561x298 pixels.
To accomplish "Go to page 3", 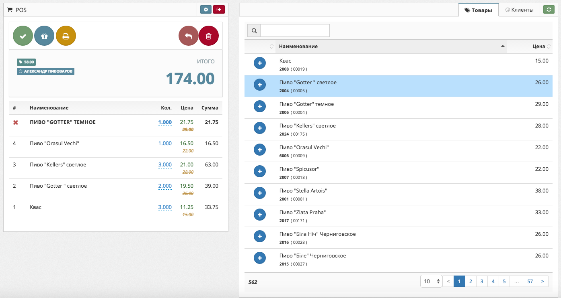I will [482, 281].
